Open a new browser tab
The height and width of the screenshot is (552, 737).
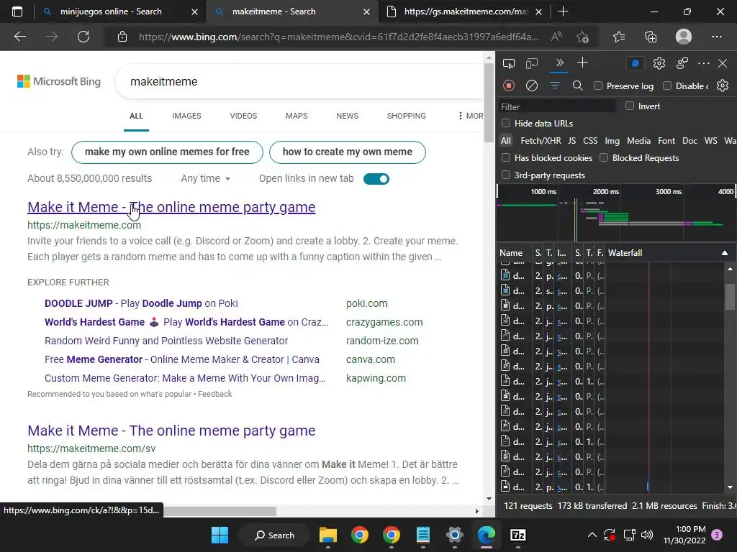tap(563, 11)
